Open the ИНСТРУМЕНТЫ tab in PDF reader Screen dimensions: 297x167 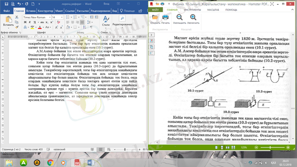(192, 9)
